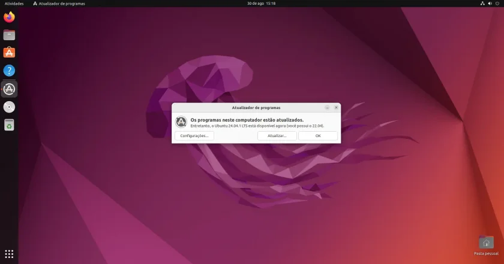Open the Files manager dock icon
Screen dimensions: 504x264
coord(9,35)
